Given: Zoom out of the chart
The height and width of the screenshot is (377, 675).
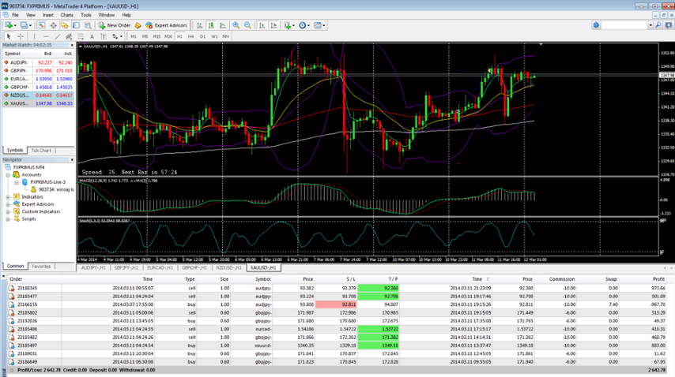Looking at the screenshot, I should pos(247,25).
